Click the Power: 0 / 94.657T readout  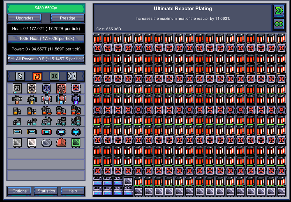(x=46, y=49)
